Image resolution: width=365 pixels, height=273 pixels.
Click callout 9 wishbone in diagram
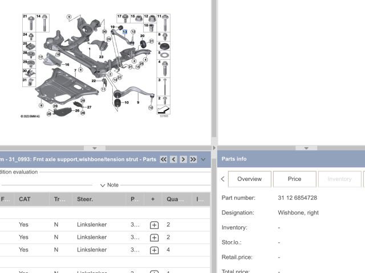(137, 102)
